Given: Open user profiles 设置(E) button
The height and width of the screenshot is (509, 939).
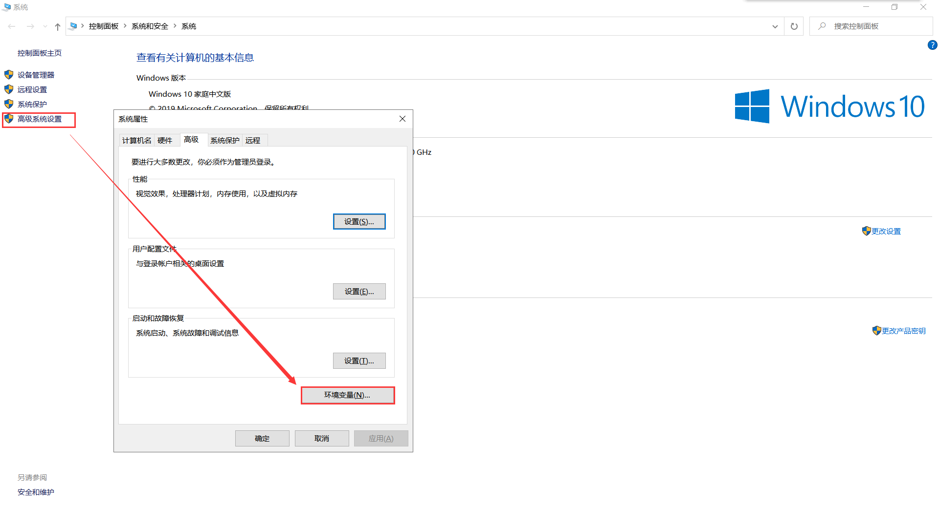Looking at the screenshot, I should (359, 292).
